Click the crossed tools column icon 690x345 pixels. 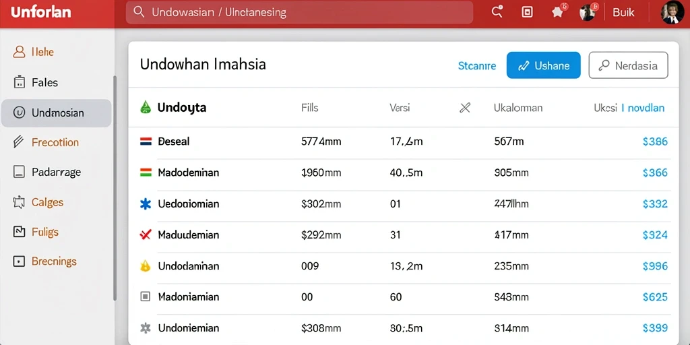coord(465,107)
